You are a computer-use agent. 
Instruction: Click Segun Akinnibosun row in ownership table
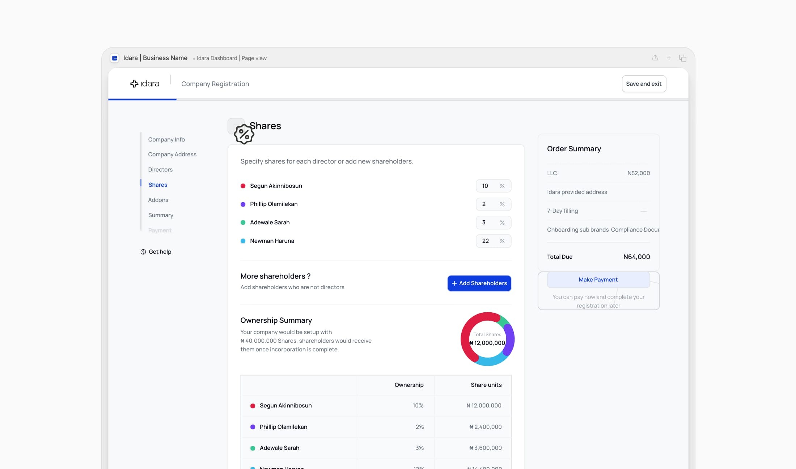[x=376, y=406]
